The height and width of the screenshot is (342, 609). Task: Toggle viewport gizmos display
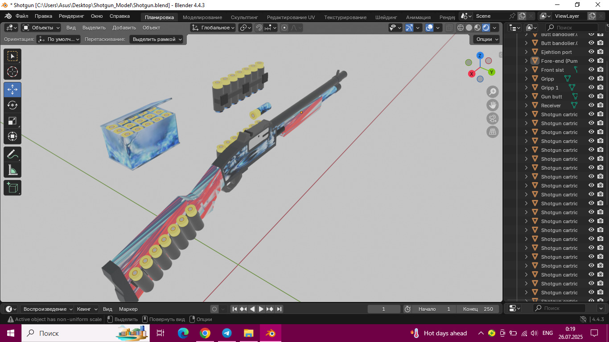pos(409,28)
